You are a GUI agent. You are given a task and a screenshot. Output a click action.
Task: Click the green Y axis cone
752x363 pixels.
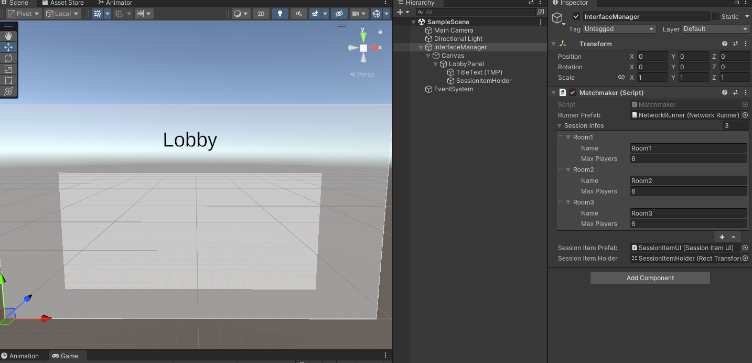363,37
